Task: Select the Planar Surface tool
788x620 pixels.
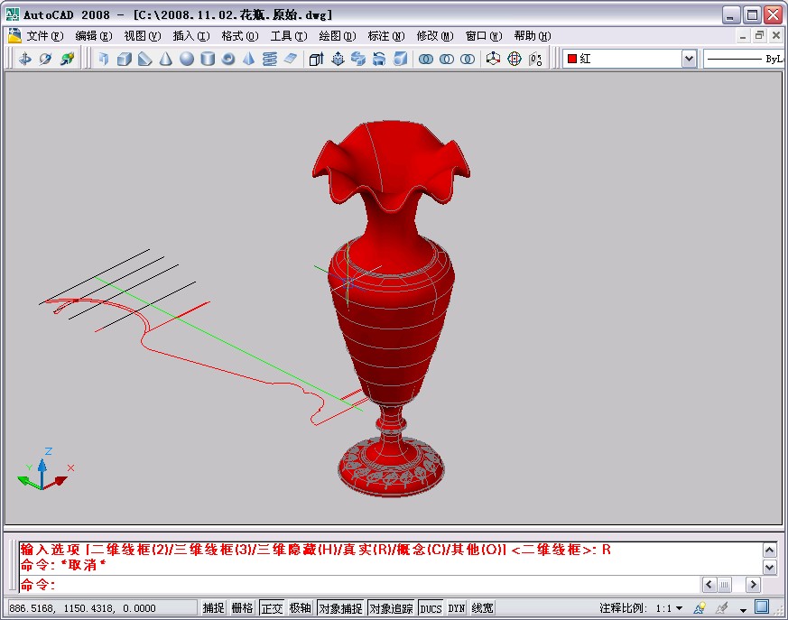Action: pyautogui.click(x=291, y=59)
